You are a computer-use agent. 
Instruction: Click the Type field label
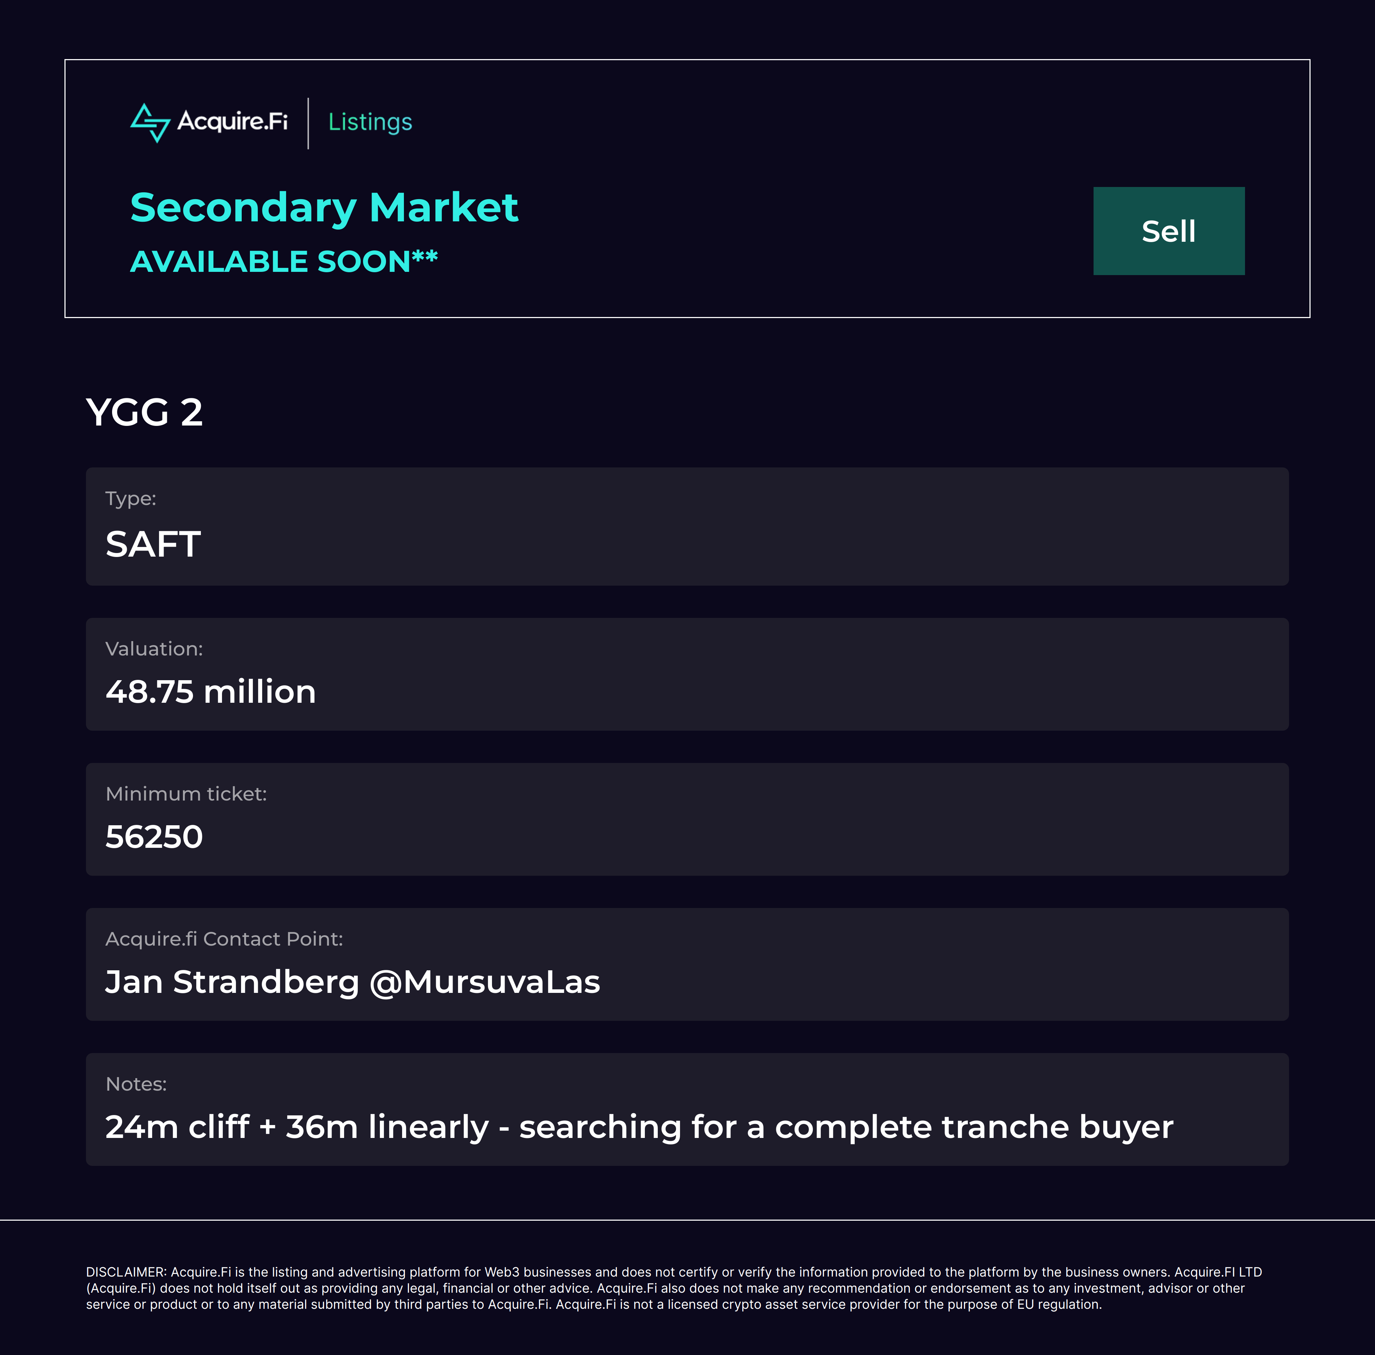131,498
